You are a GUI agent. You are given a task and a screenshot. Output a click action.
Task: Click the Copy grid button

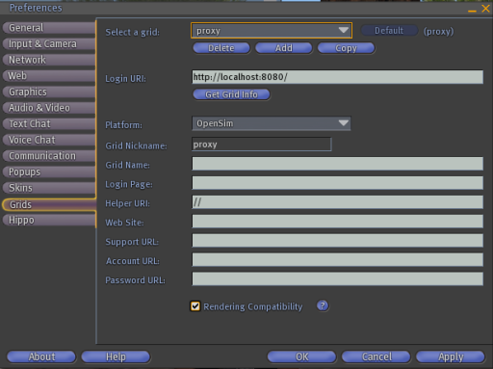point(346,48)
